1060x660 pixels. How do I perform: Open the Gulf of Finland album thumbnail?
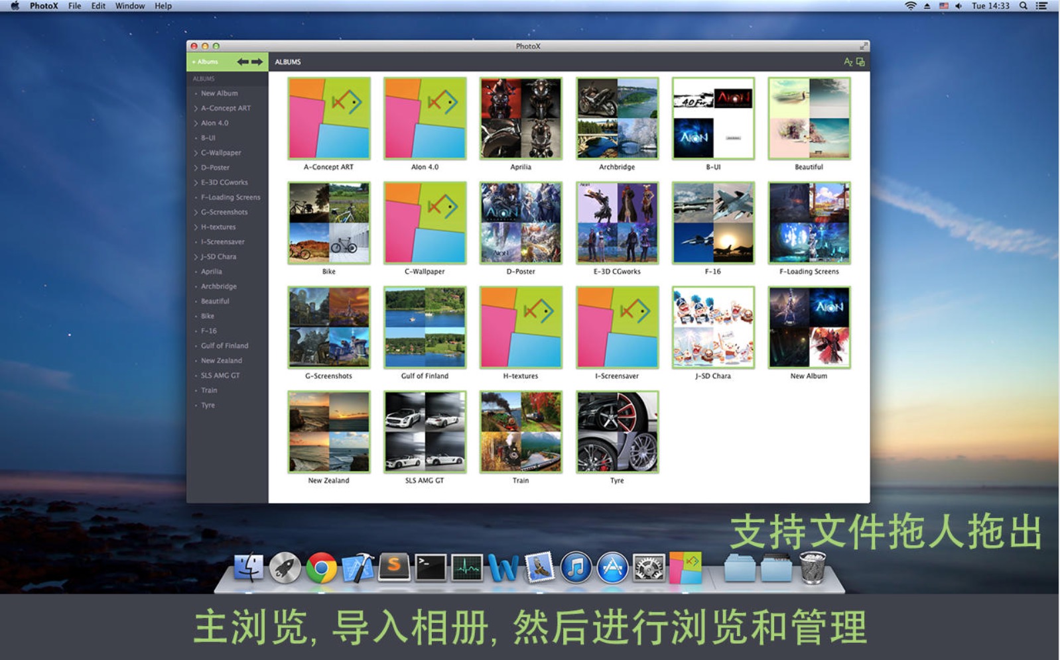pyautogui.click(x=425, y=327)
